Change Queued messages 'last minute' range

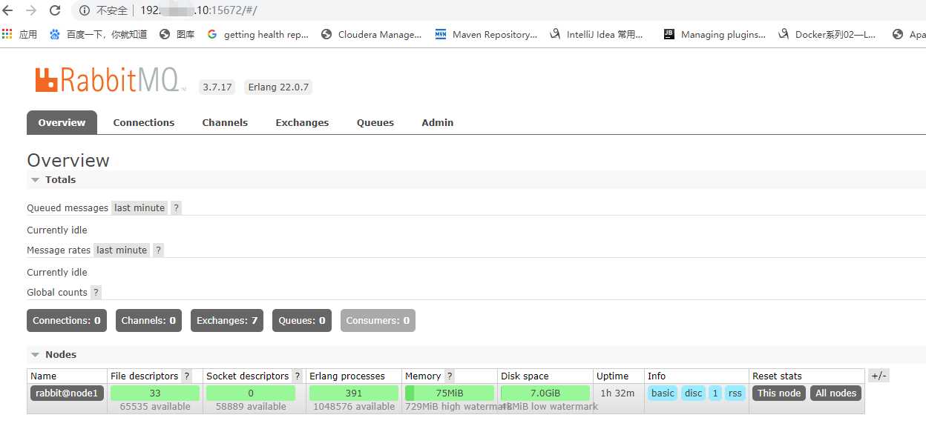[x=139, y=208]
